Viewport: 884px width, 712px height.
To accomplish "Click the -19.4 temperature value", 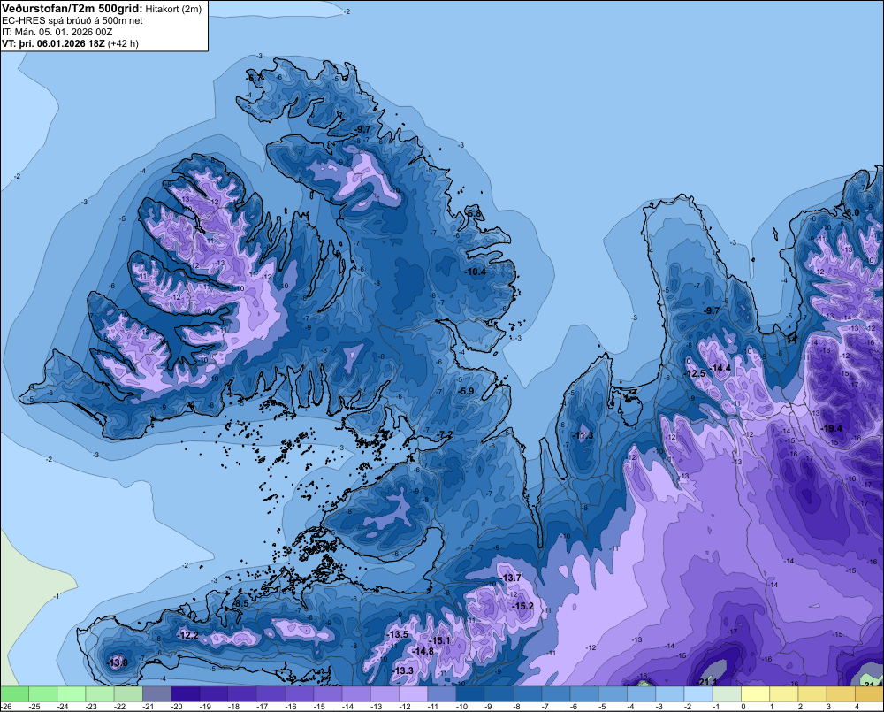I will (x=832, y=428).
